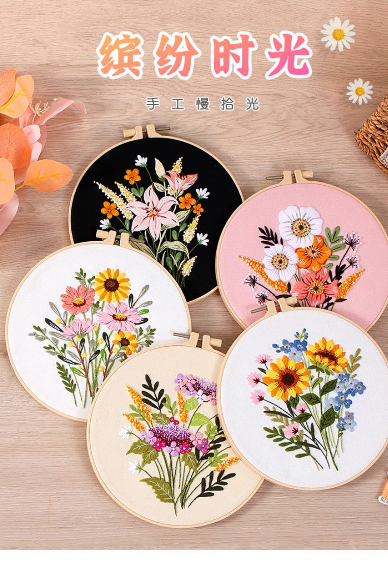Select the black fabric lily embroidery hoop
The width and height of the screenshot is (388, 563).
tap(157, 215)
